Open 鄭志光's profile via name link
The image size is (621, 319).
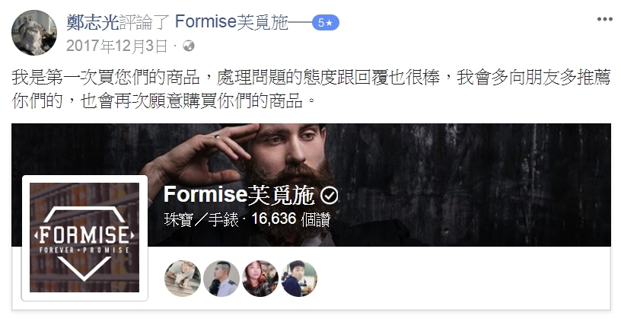coord(93,22)
